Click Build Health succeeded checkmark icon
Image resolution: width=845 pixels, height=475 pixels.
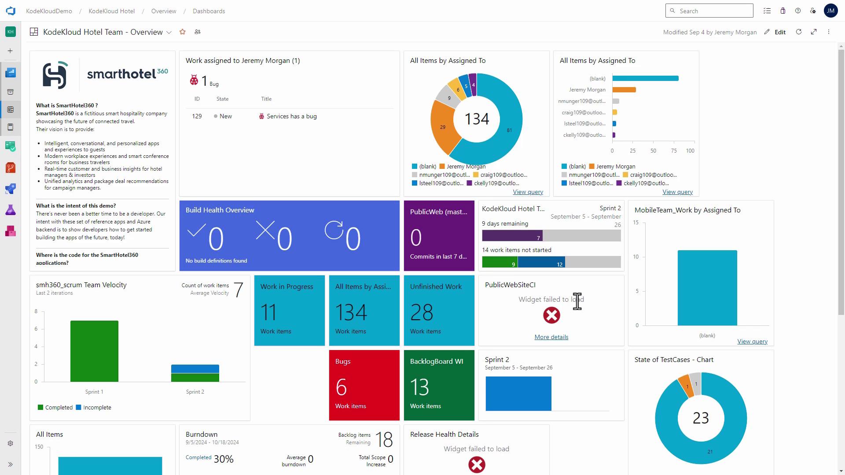pos(196,230)
